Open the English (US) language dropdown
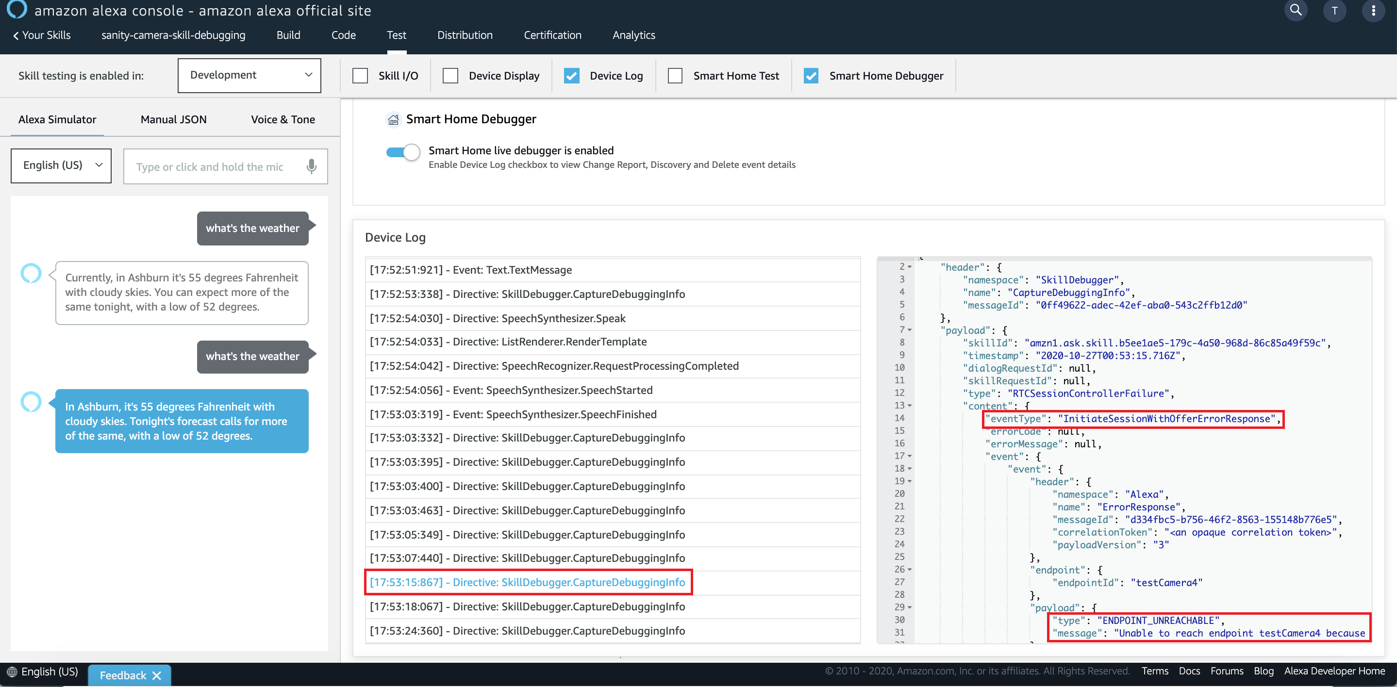Screen dimensions: 1397x687 (61, 165)
